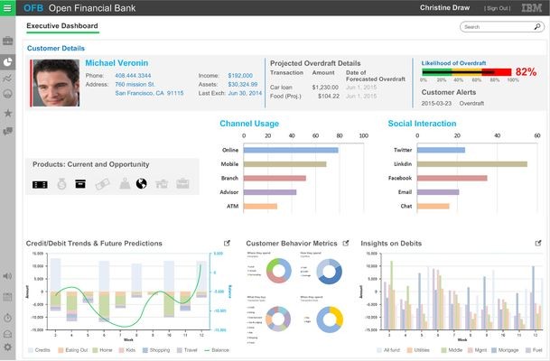Select the Executive Dashboard tab
The image size is (550, 361).
coord(63,27)
